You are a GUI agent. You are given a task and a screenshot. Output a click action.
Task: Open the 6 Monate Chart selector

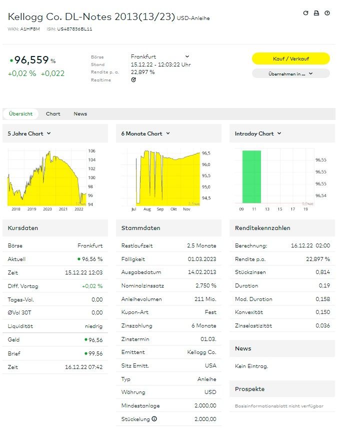145,133
